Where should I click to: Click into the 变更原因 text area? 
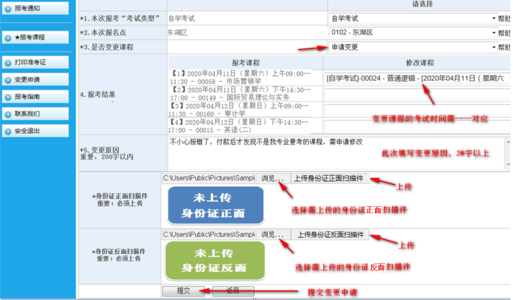[337, 153]
